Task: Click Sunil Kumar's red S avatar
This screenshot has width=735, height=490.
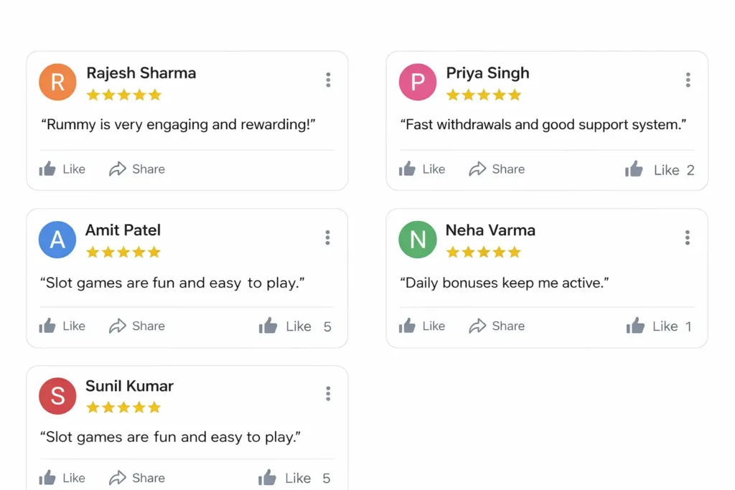Action: [x=57, y=395]
